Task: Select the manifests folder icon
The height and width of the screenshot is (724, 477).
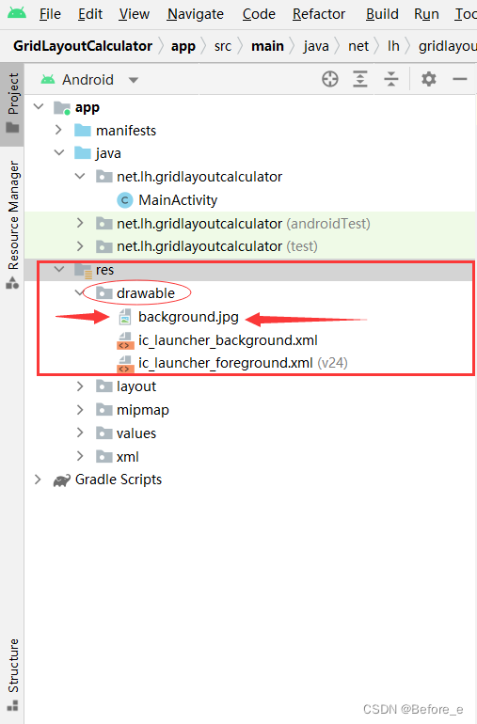Action: (83, 130)
